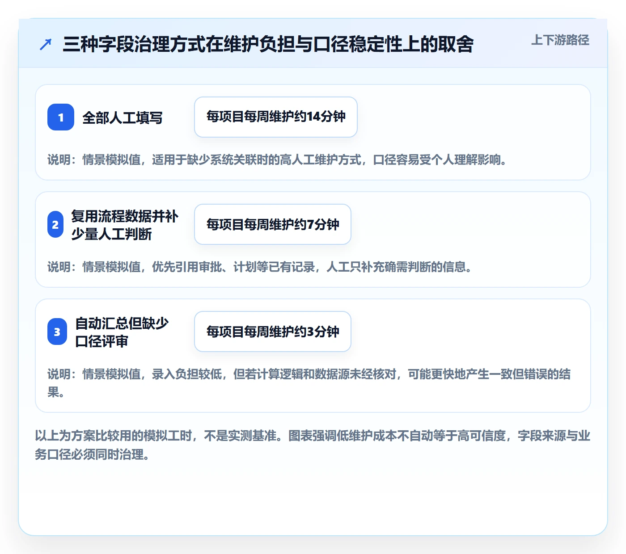Click the description mentioning 录入负担较低
626x554 pixels.
tap(309, 383)
